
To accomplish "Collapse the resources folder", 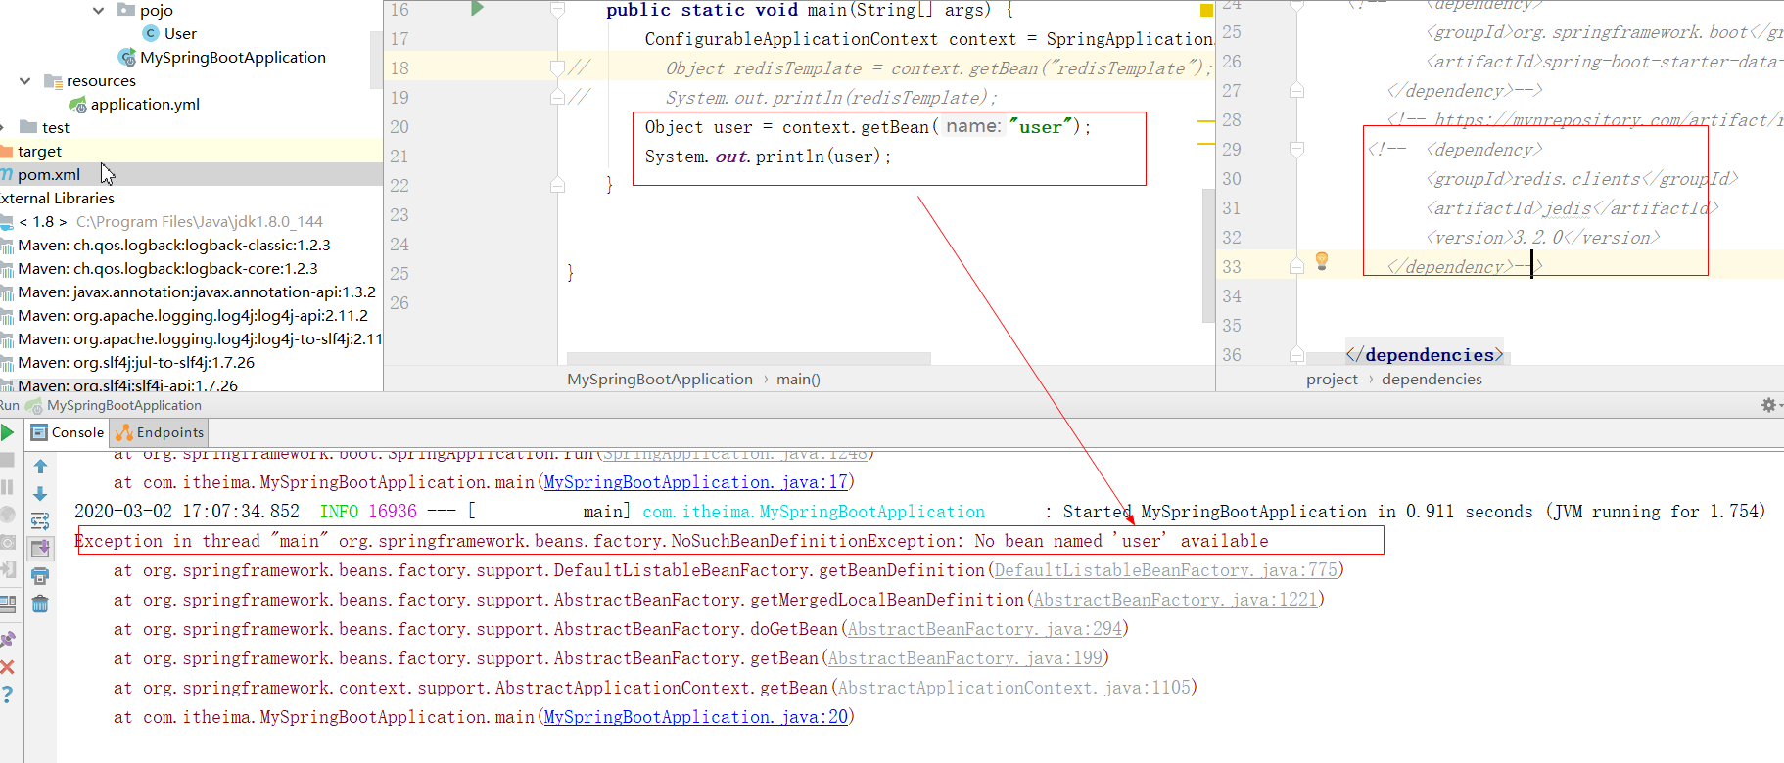I will coord(25,81).
